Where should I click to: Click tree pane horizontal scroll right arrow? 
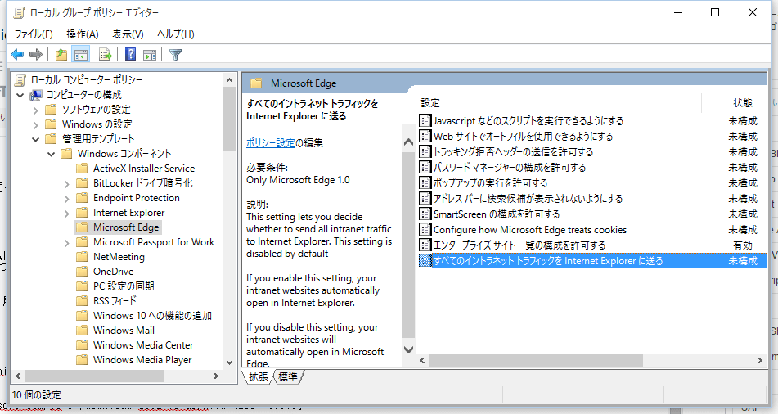pyautogui.click(x=215, y=376)
